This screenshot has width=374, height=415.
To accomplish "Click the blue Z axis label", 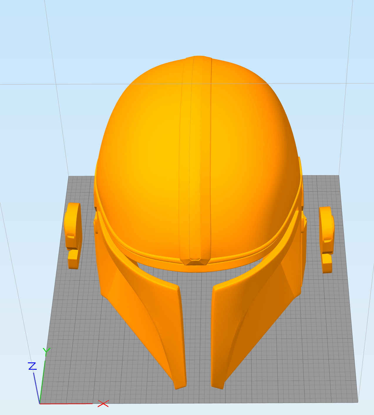I will click(x=32, y=366).
